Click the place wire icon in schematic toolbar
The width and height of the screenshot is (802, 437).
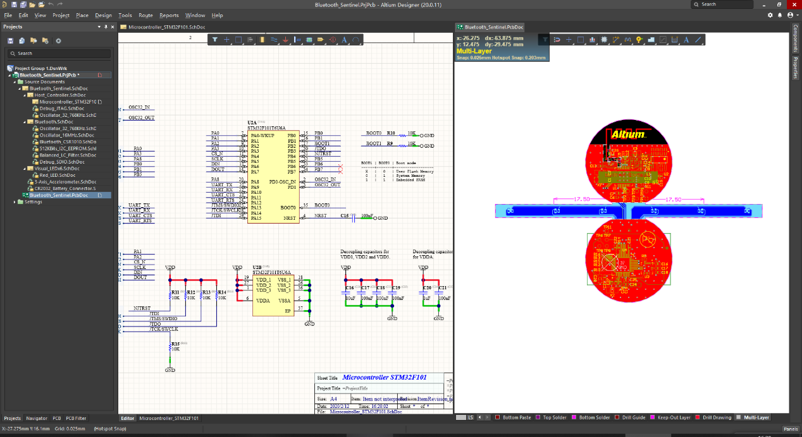pos(274,40)
